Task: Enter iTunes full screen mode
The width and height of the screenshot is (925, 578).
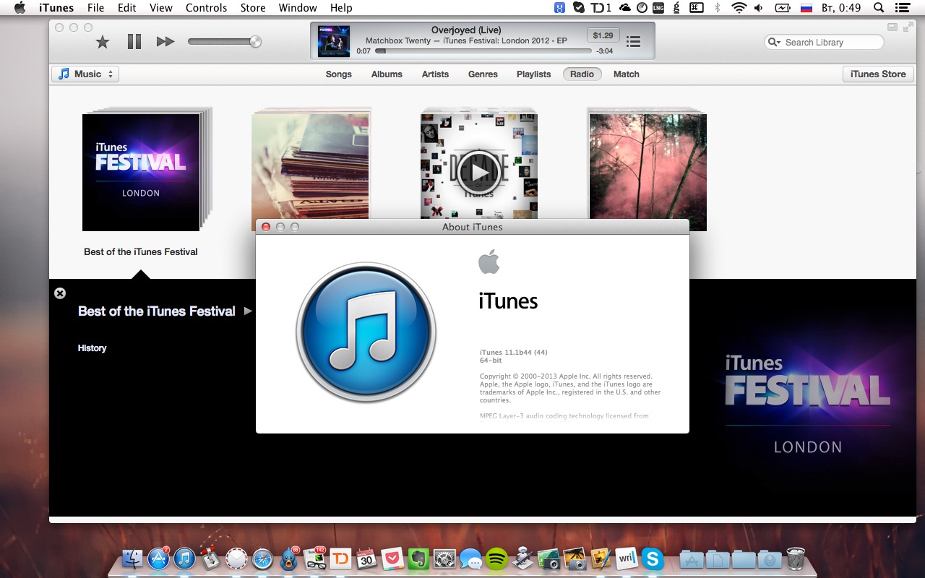Action: pyautogui.click(x=907, y=27)
